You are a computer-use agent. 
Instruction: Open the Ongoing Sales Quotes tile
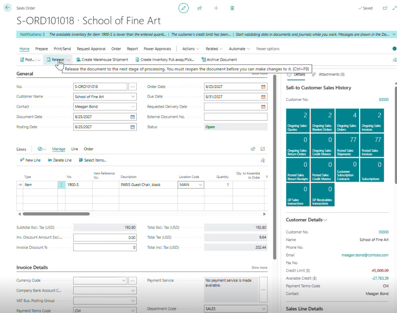click(298, 121)
